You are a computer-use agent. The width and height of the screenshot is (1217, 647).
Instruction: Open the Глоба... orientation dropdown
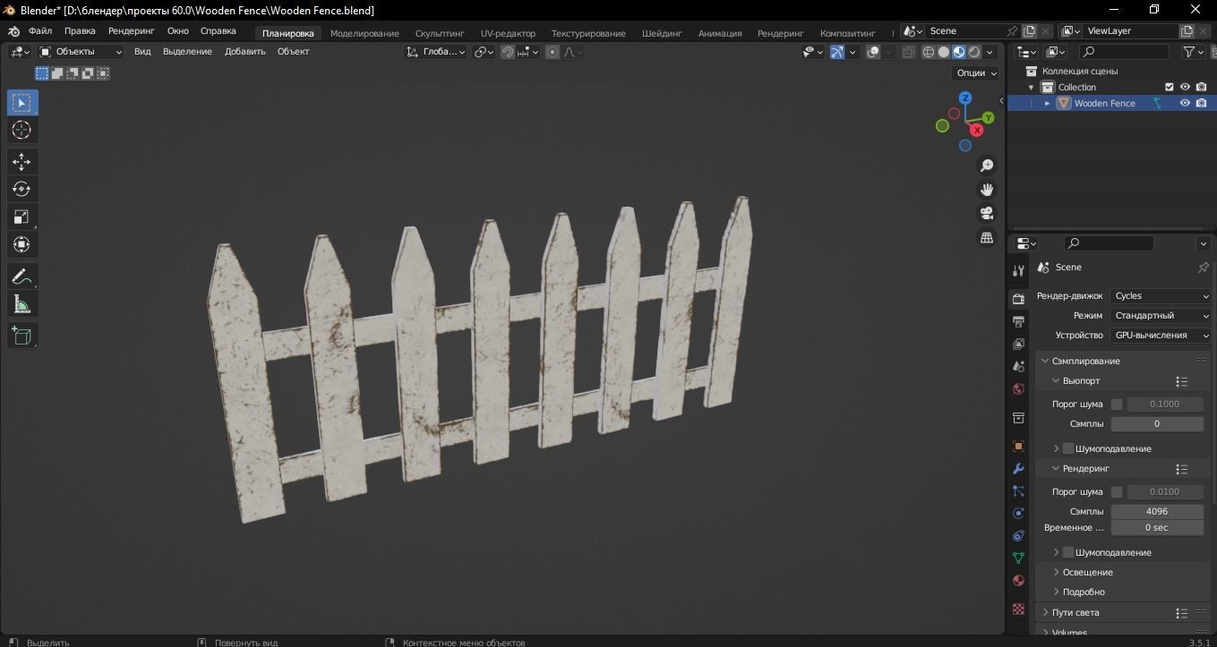click(436, 52)
